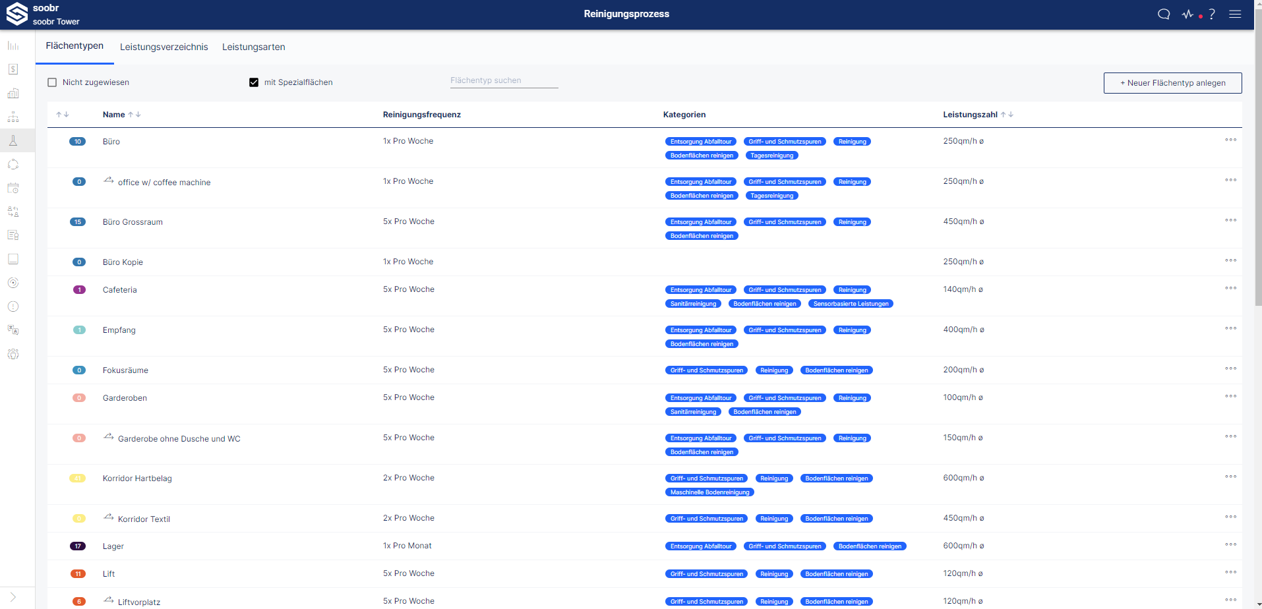
Task: Uncheck the mit Spezialflächen checkbox
Action: (x=254, y=82)
